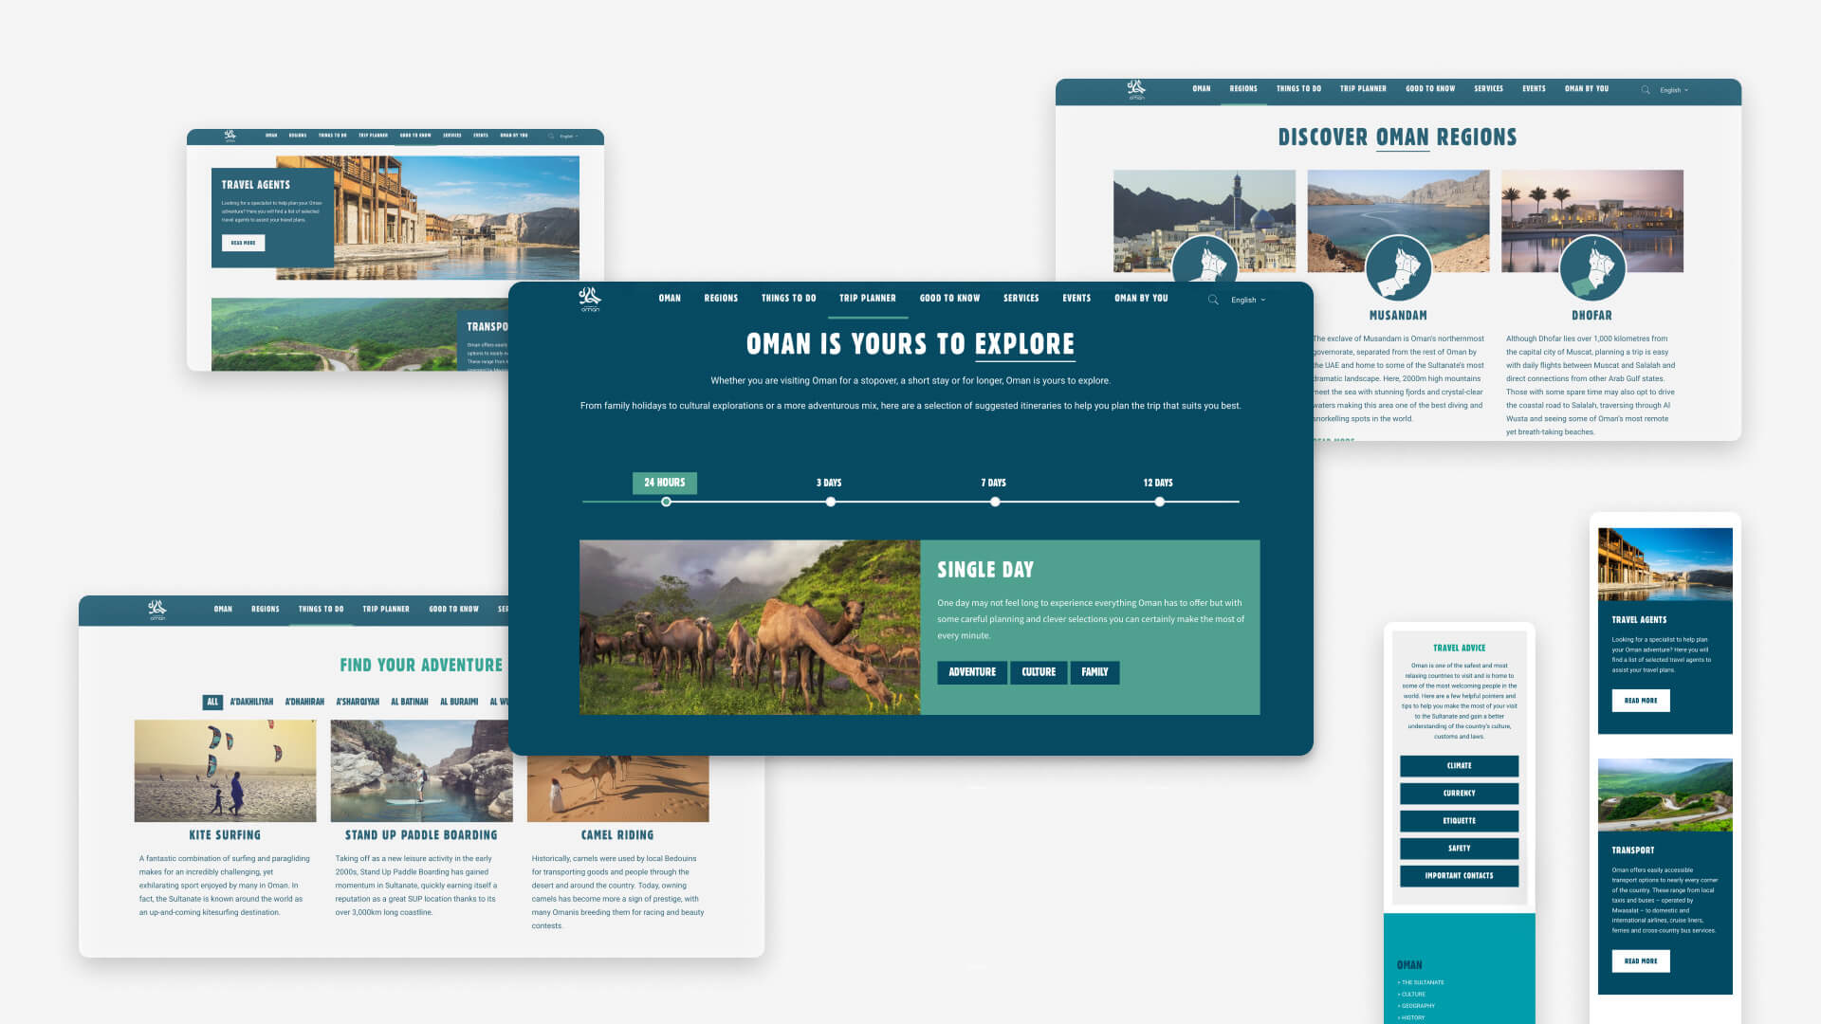Viewport: 1821px width, 1024px height.
Task: Click Read More under mobile Travel Agents
Action: pyautogui.click(x=1641, y=701)
